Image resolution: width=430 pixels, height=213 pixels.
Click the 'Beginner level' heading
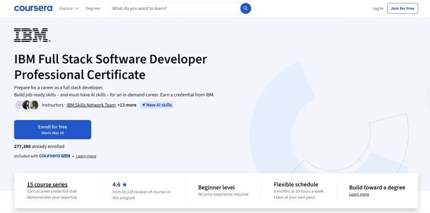[x=216, y=187]
